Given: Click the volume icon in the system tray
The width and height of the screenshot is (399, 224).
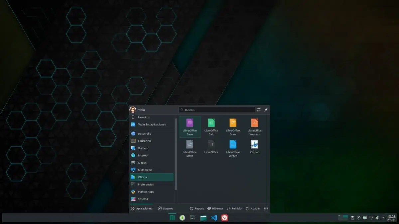Looking at the screenshot, I should [x=377, y=218].
